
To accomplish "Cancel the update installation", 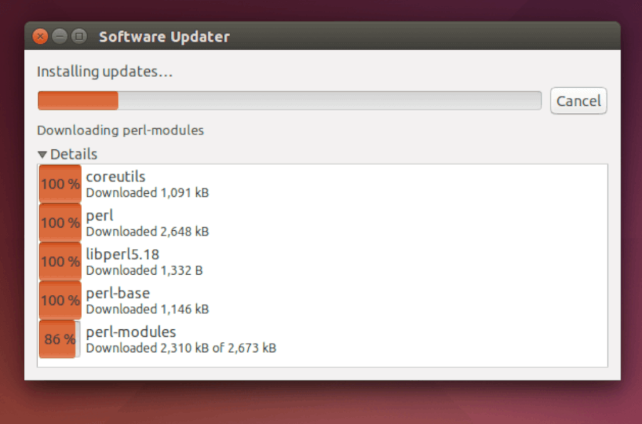I will coord(578,100).
